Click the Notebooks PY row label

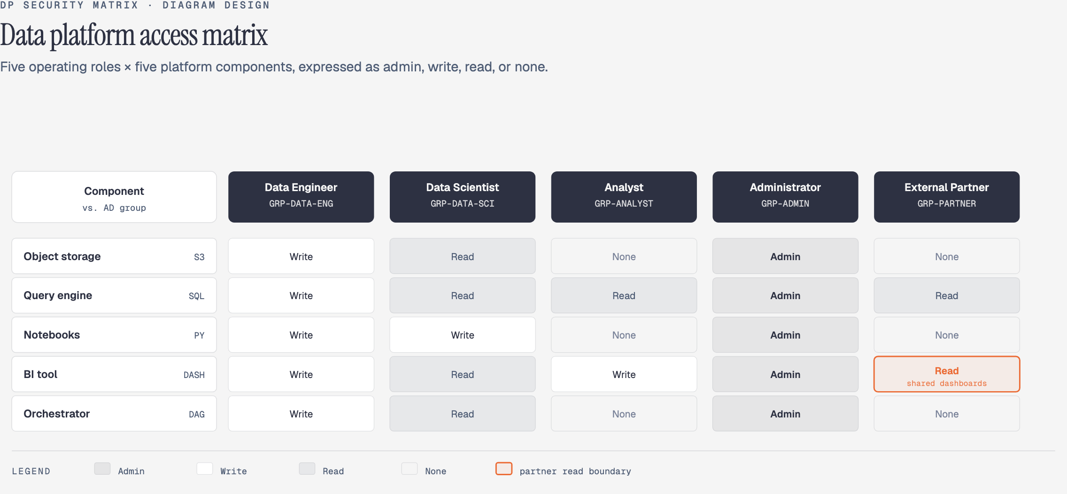[x=114, y=335]
